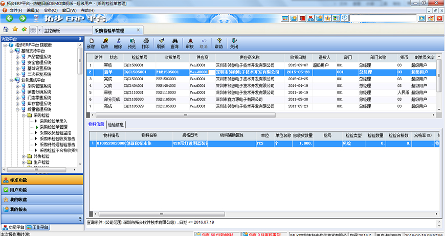Expand the 外协检验 tree folder
445x236 pixels.
[x=24, y=157]
